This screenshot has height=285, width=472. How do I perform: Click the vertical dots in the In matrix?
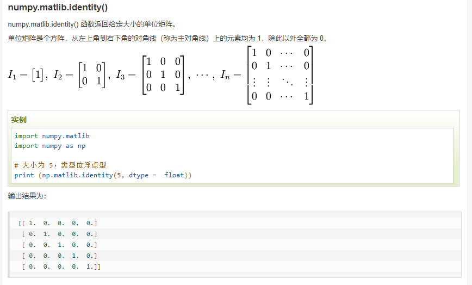[x=253, y=81]
